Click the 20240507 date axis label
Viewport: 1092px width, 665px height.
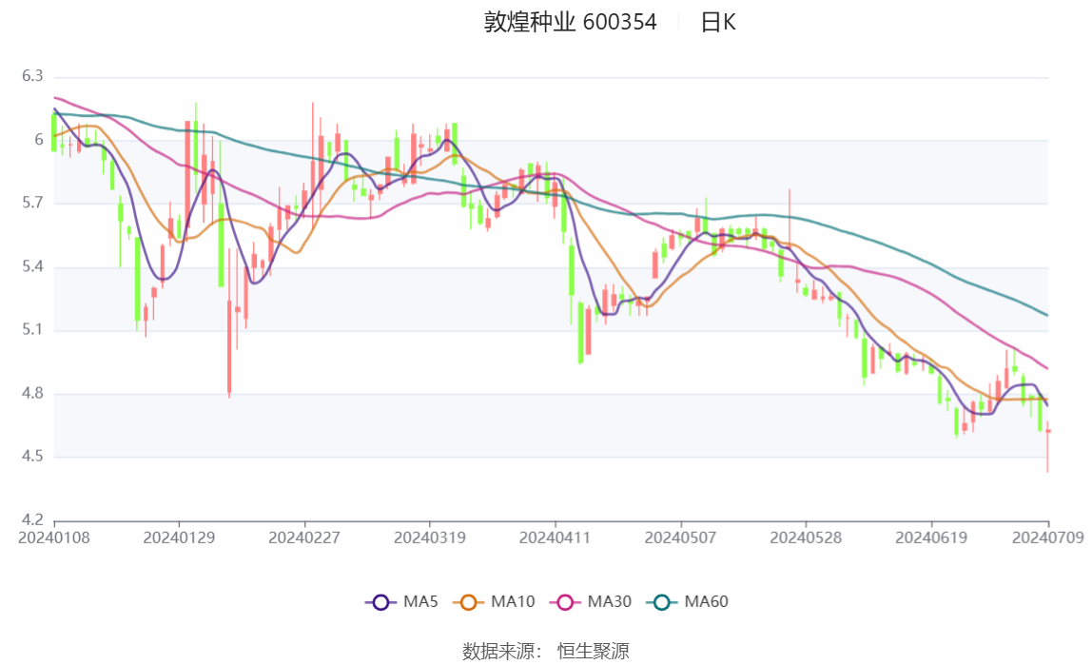[680, 538]
